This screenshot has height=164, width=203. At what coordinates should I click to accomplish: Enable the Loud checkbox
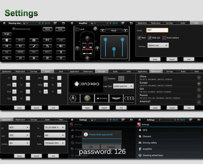click(x=77, y=29)
